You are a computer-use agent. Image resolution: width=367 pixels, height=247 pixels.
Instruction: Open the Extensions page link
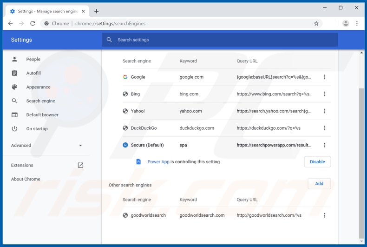click(22, 165)
